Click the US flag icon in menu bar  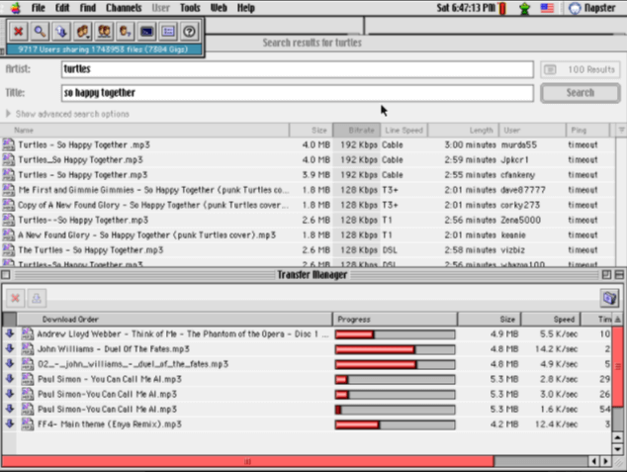[546, 8]
